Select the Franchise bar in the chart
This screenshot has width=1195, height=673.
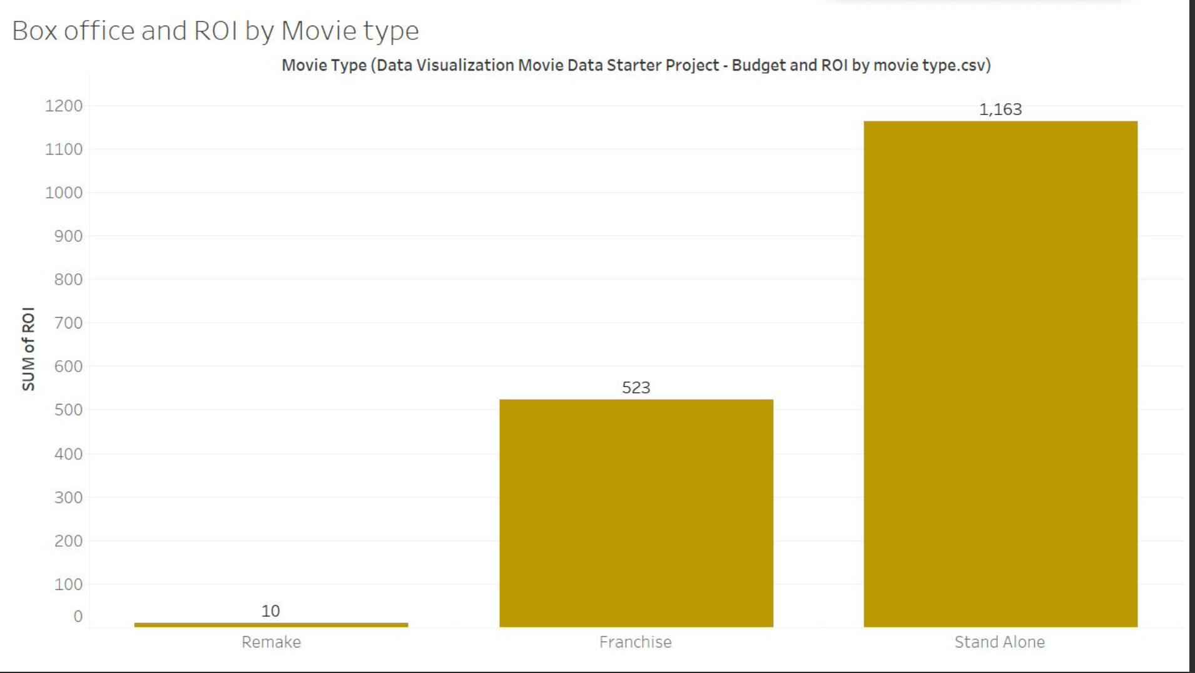pyautogui.click(x=636, y=513)
